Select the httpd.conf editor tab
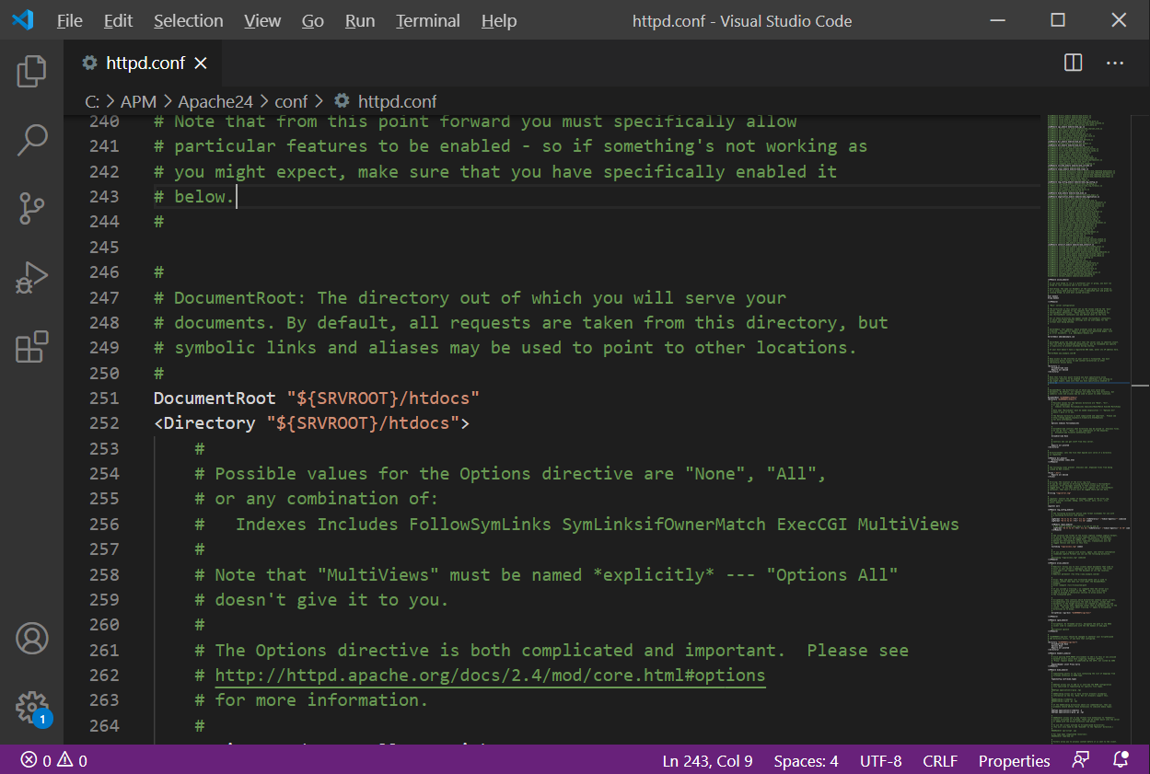 tap(143, 63)
